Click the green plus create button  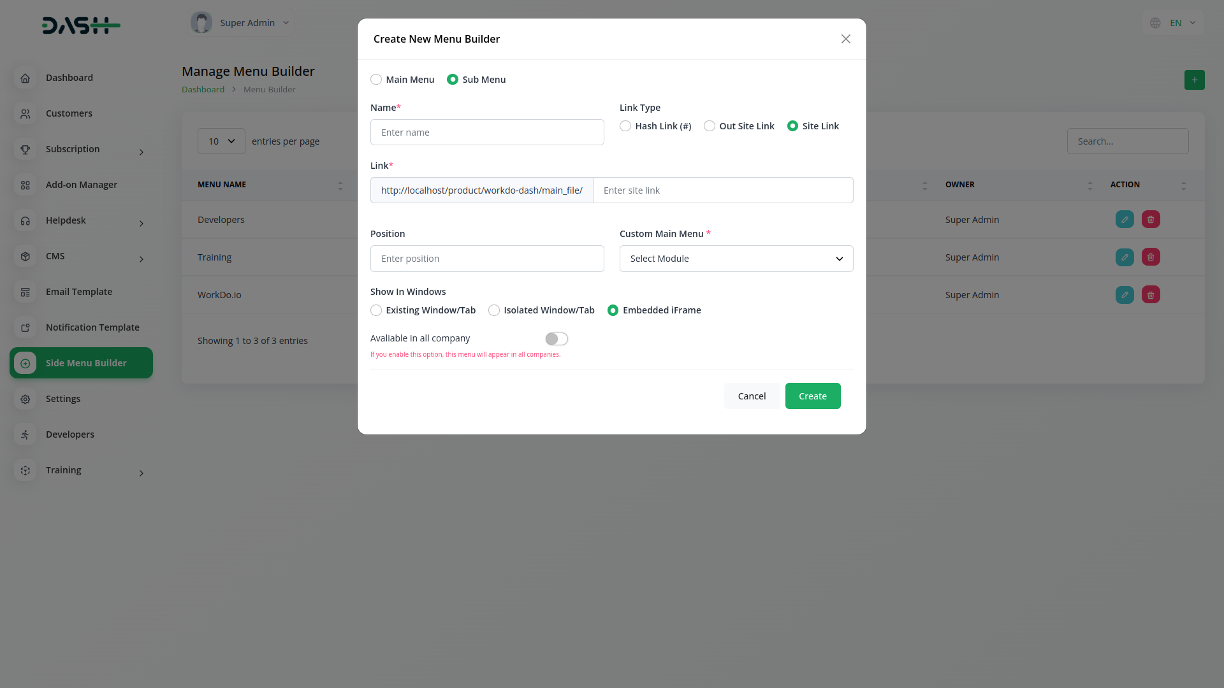click(x=1194, y=80)
